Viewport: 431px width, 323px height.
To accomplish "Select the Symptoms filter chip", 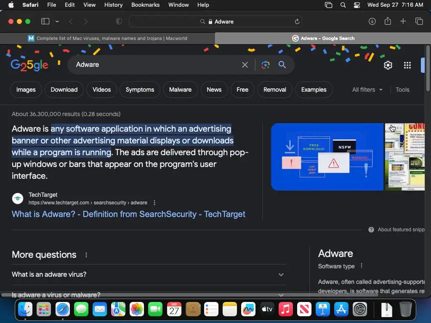I will pos(140,90).
